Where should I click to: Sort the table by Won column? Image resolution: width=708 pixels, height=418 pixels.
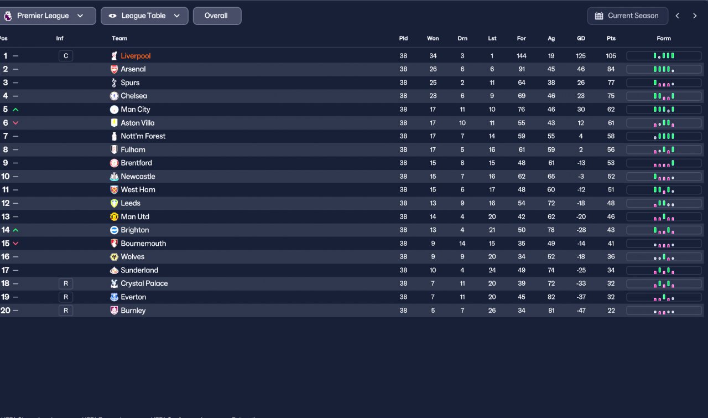433,39
